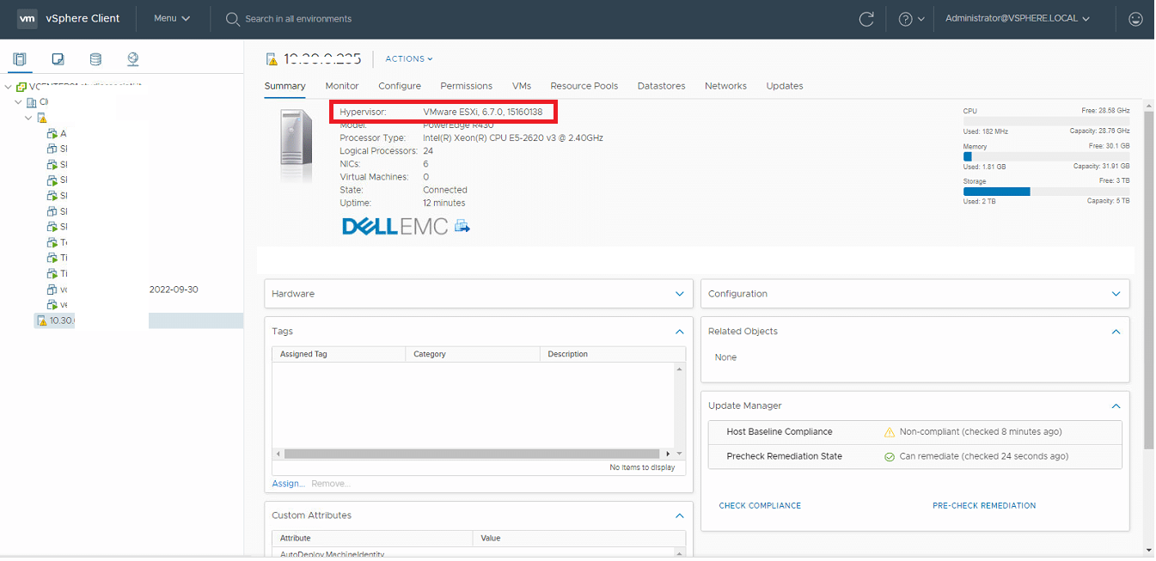Focus the Search in all environments field
Image resolution: width=1156 pixels, height=561 pixels.
(x=298, y=19)
